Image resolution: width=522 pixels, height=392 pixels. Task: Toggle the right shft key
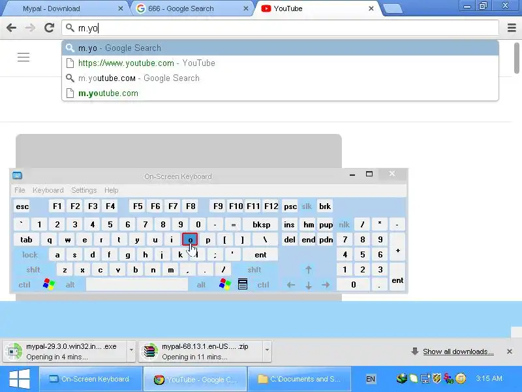pos(254,270)
